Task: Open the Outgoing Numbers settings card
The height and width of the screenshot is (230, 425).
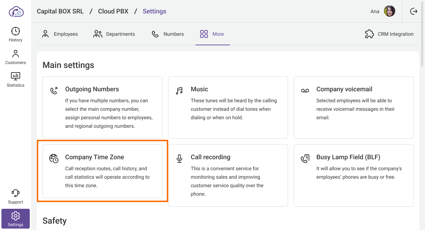Action: pos(102,108)
